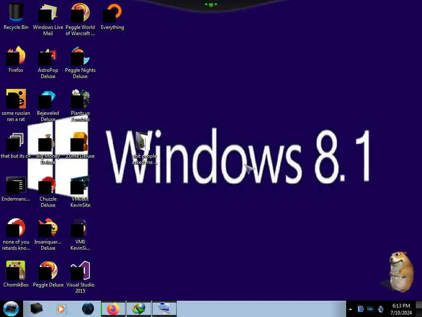Open Big Money Deluxe shortcut
The height and width of the screenshot is (317, 422).
pos(48,148)
